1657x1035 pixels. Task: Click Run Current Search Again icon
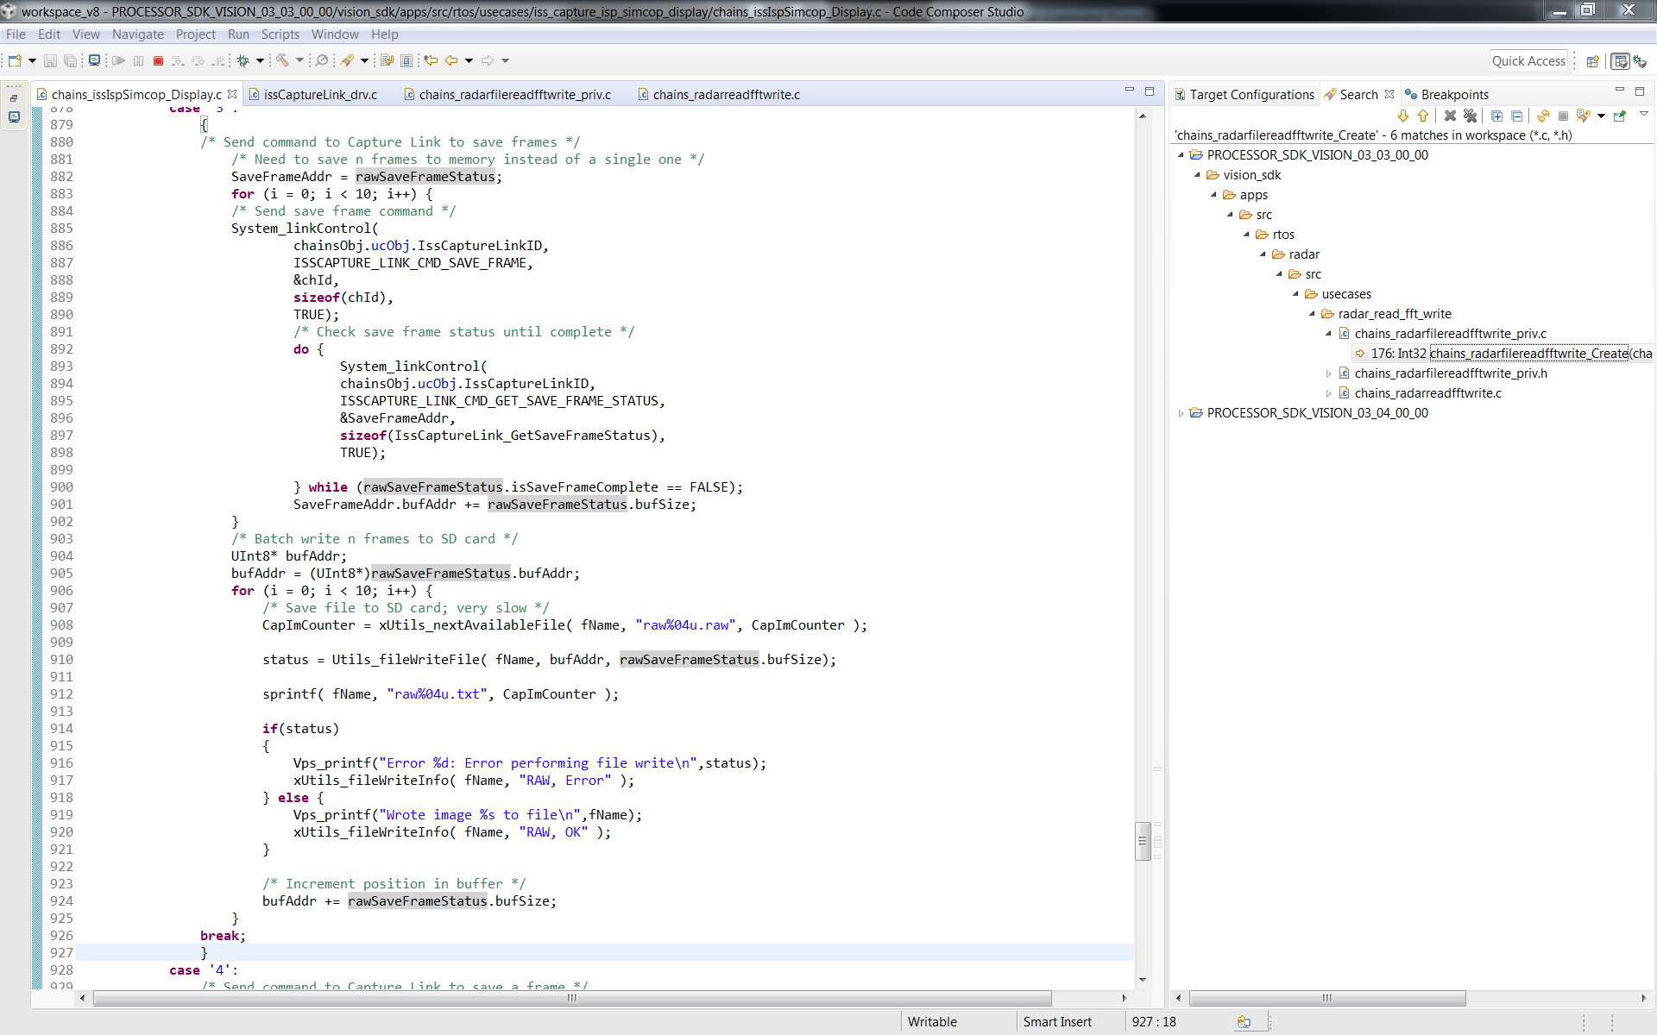pos(1543,116)
